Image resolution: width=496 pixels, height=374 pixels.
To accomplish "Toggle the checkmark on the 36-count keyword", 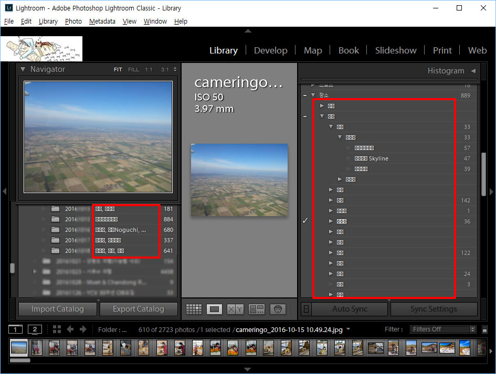I will tap(305, 221).
